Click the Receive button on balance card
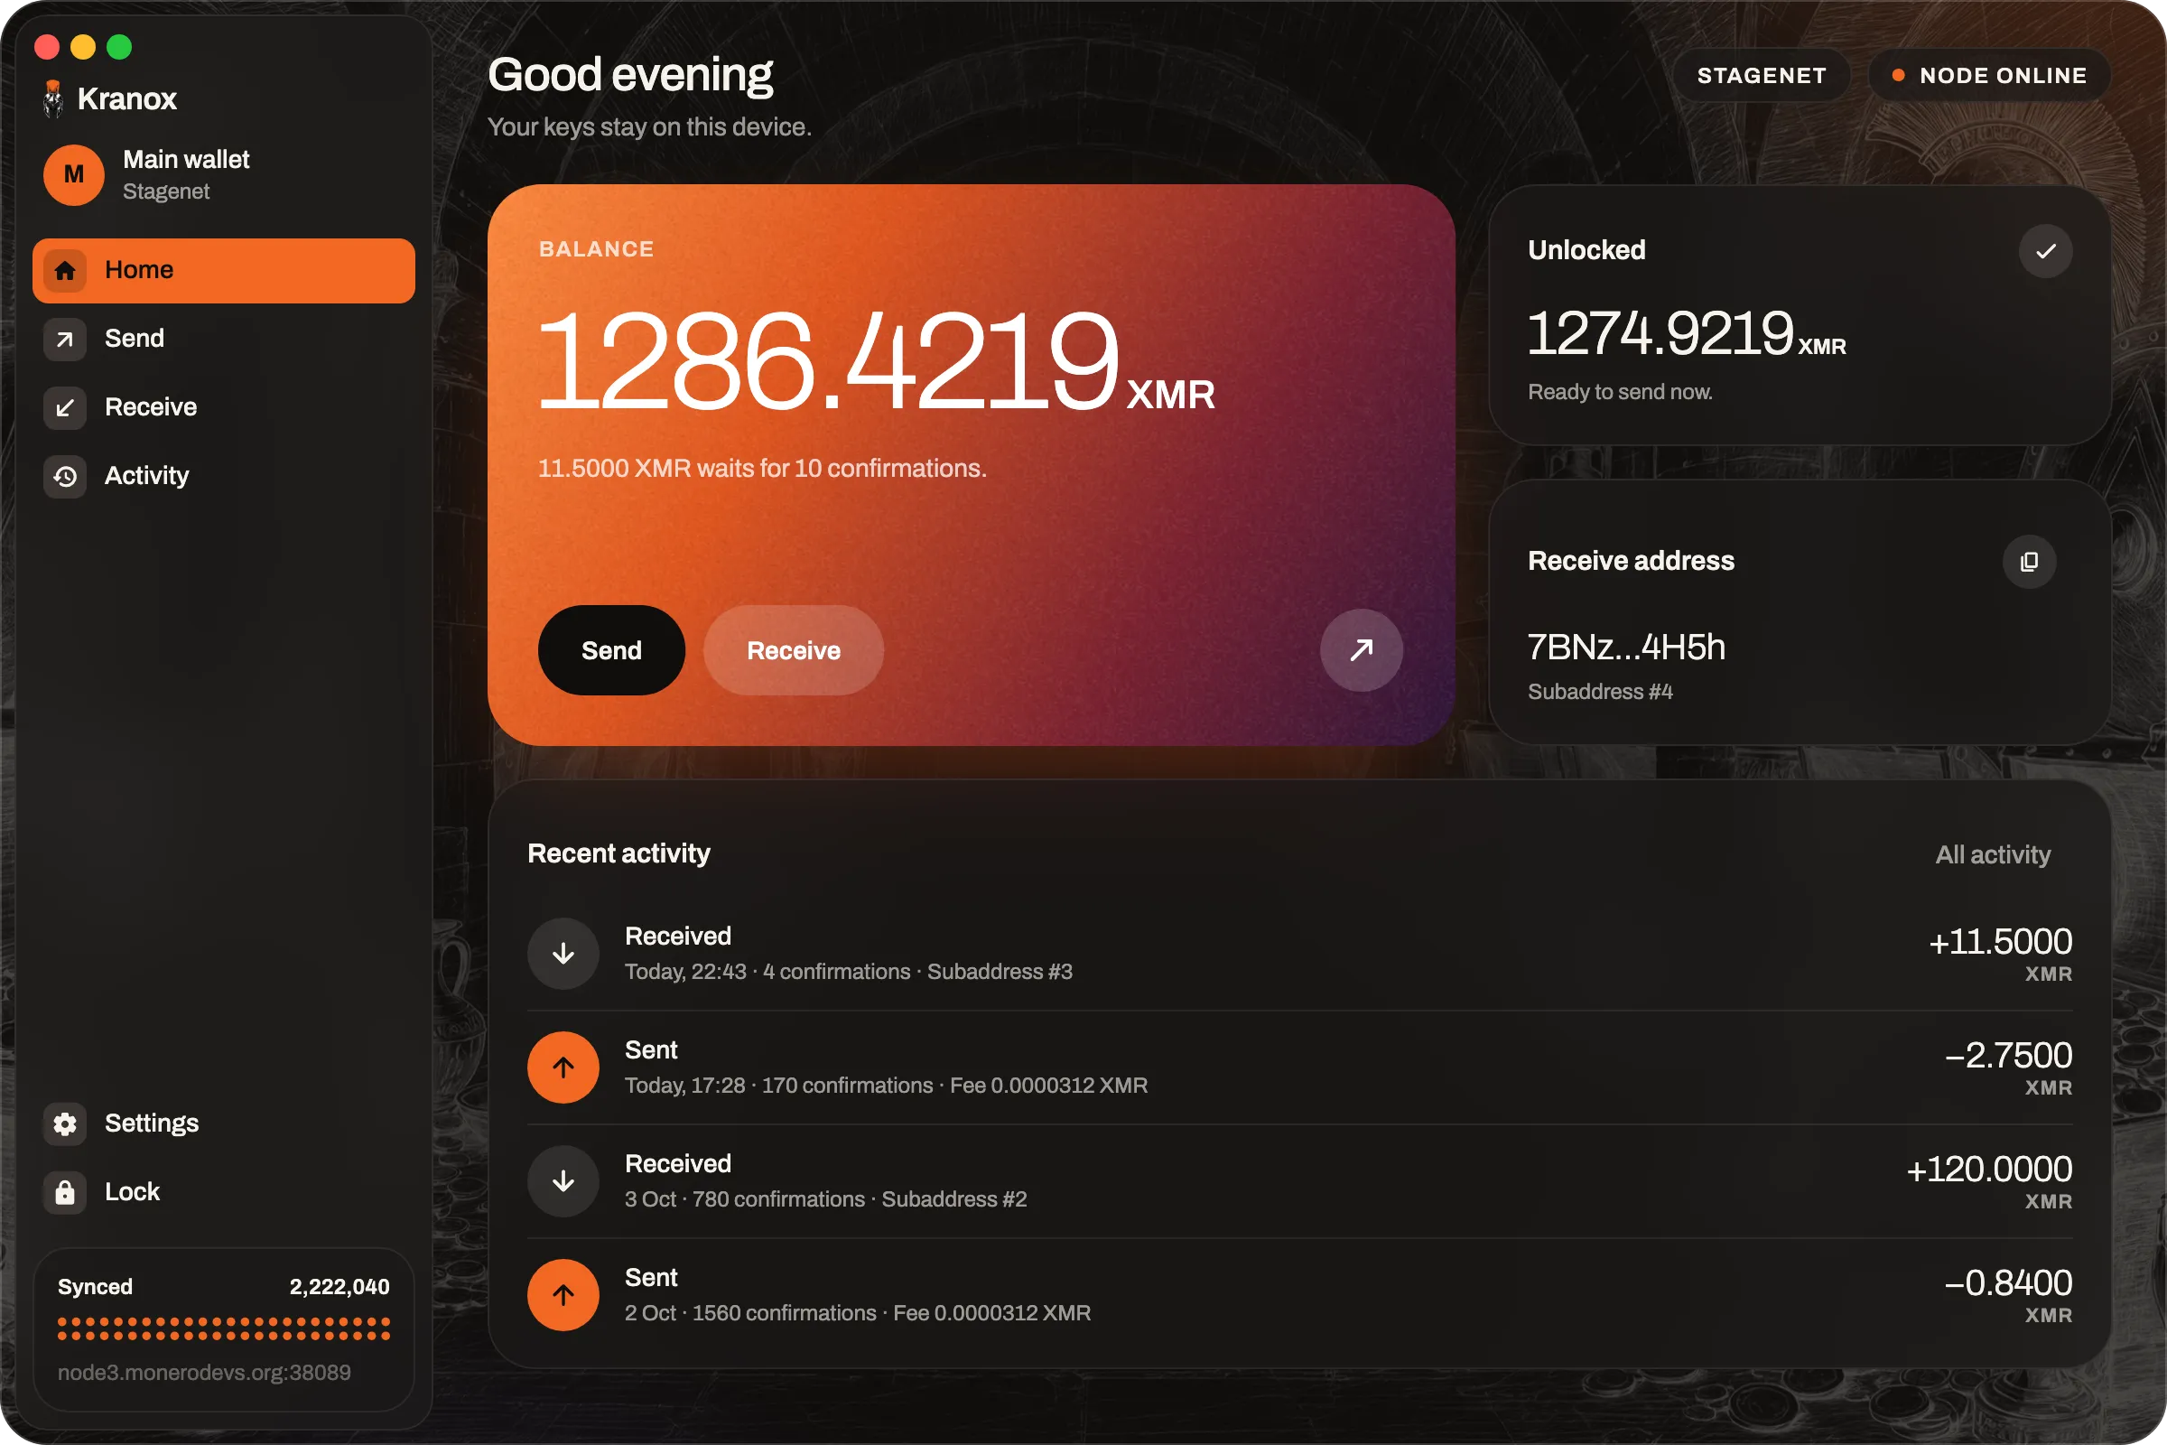2167x1445 pixels. (794, 649)
